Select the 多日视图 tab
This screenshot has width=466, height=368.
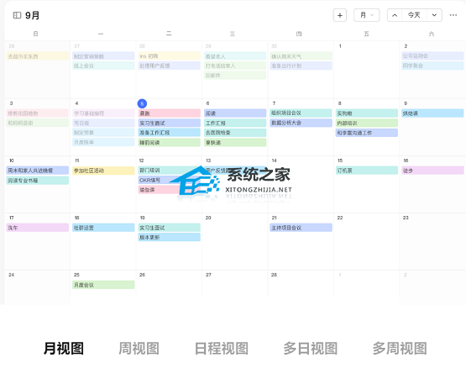[311, 349]
